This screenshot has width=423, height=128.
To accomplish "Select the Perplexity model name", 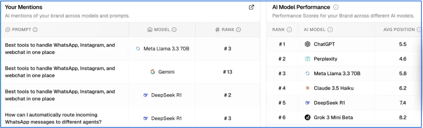I will (x=325, y=59).
